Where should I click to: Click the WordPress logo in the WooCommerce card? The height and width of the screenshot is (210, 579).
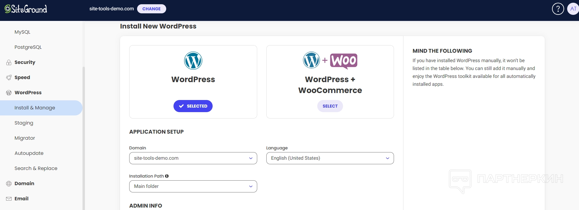point(311,60)
